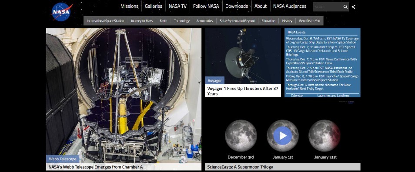Open Joe Acaba Third Rock Radio event
Image resolution: width=415 pixels, height=172 pixels.
(319, 70)
